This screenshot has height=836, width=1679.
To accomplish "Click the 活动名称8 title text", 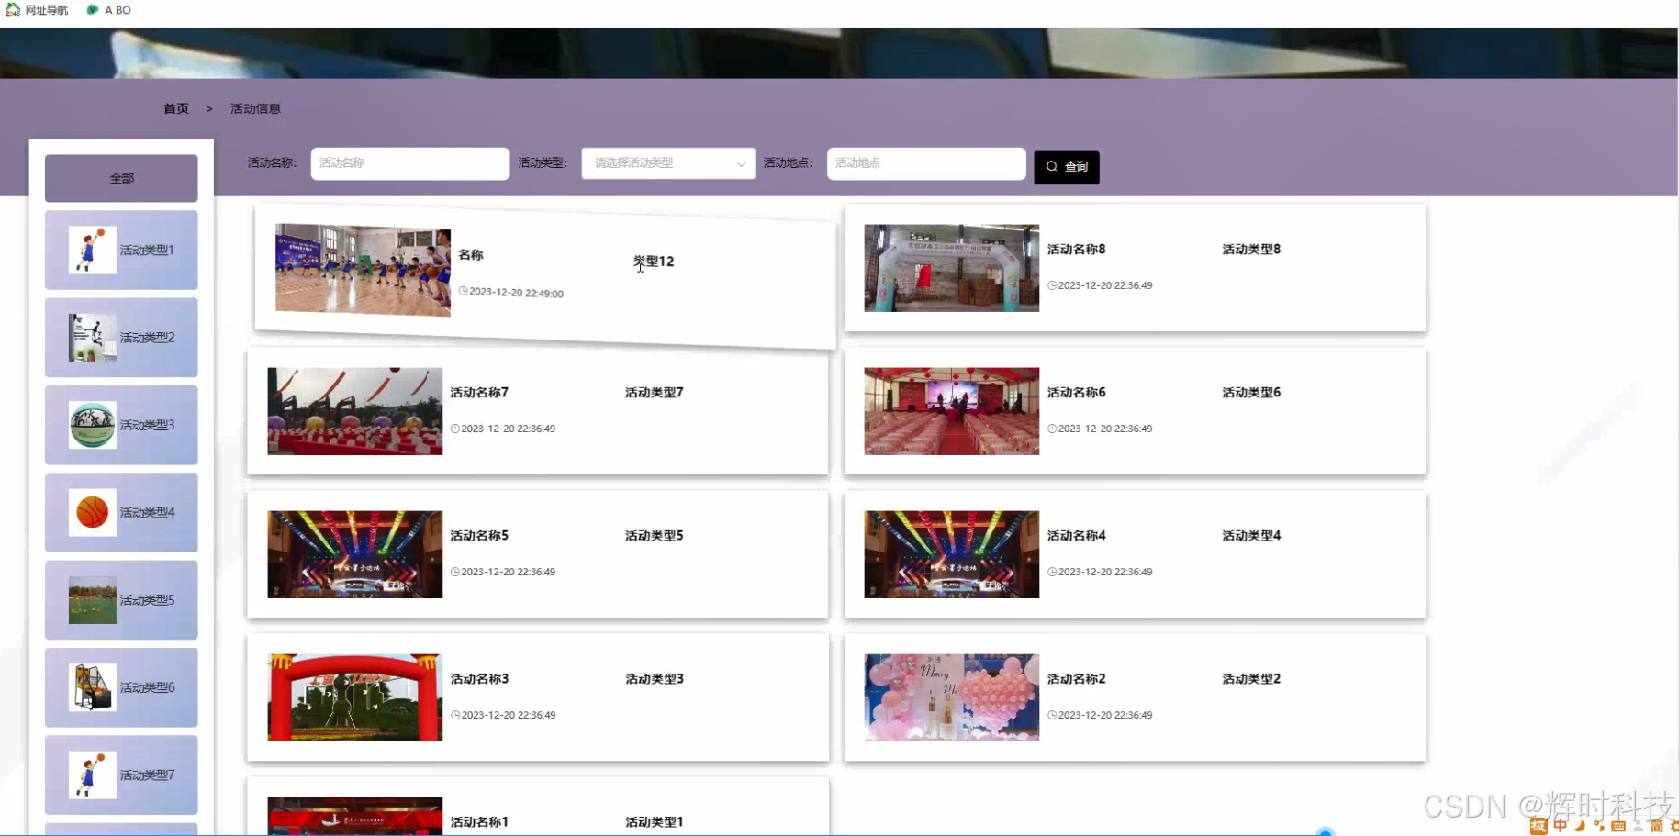I will click(x=1076, y=250).
